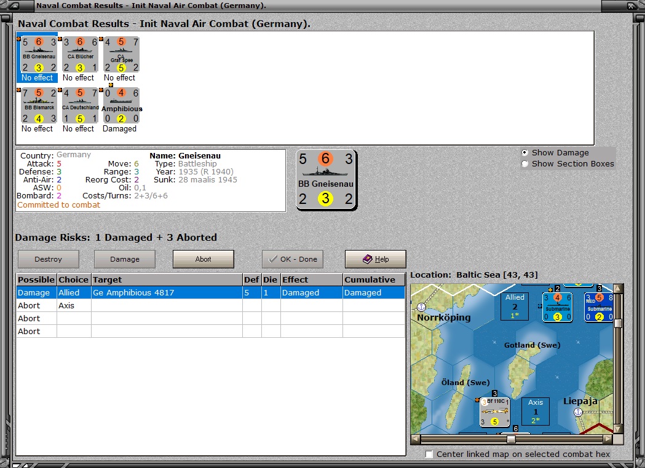Click the Damaged cell in Cumulative column
This screenshot has width=645, height=468.
pos(374,292)
